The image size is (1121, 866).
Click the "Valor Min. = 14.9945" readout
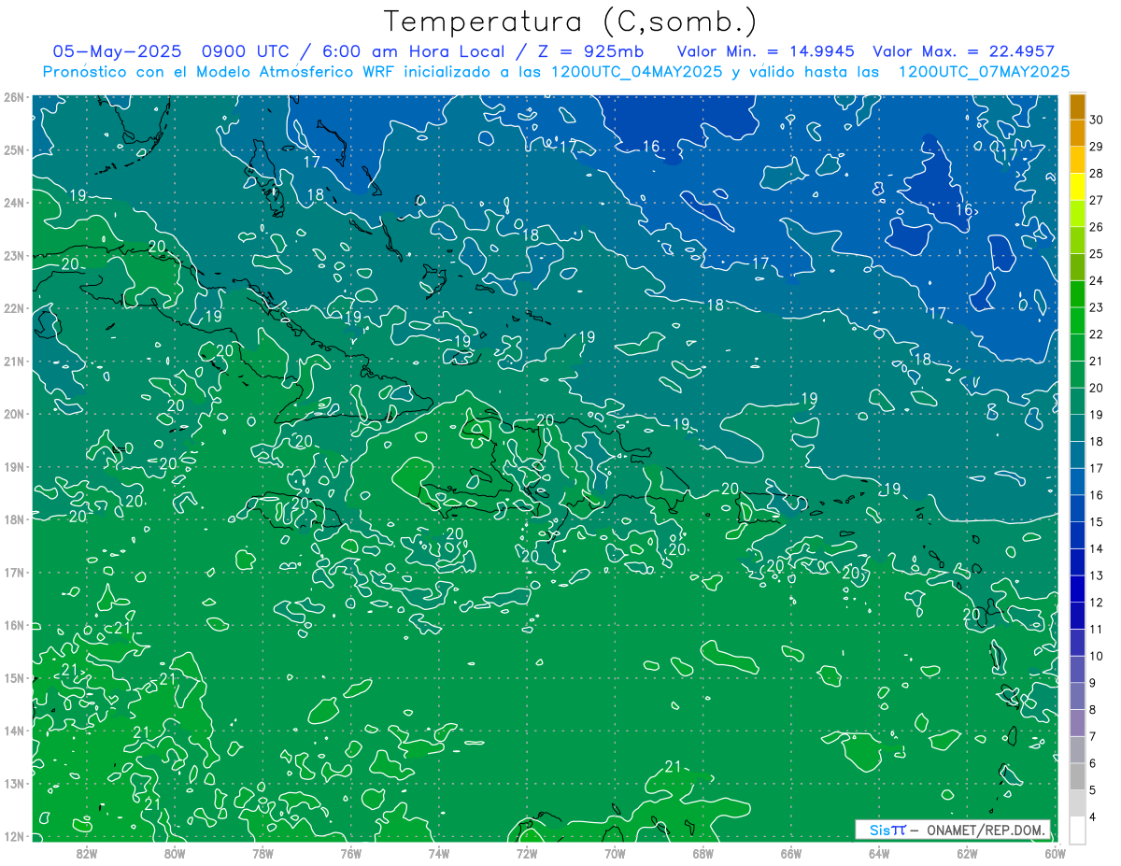pos(765,51)
